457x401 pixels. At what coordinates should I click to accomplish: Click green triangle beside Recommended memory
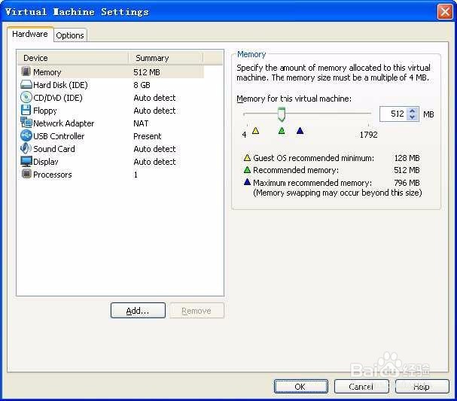247,170
